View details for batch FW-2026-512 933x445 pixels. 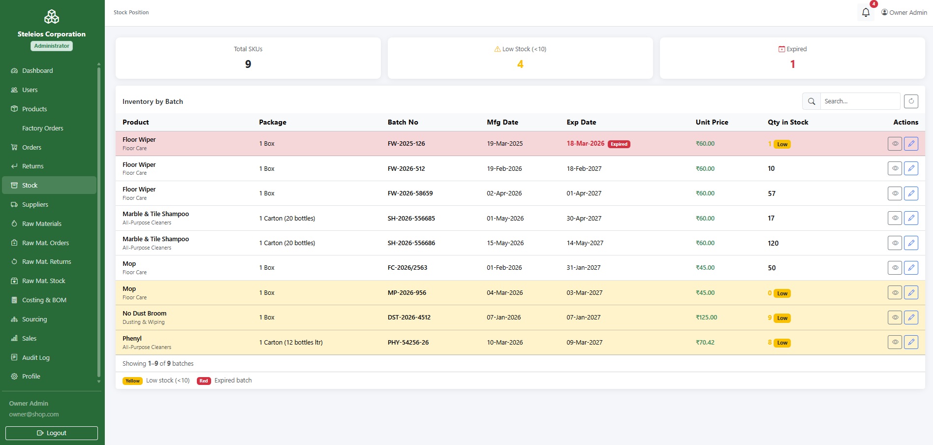click(895, 168)
